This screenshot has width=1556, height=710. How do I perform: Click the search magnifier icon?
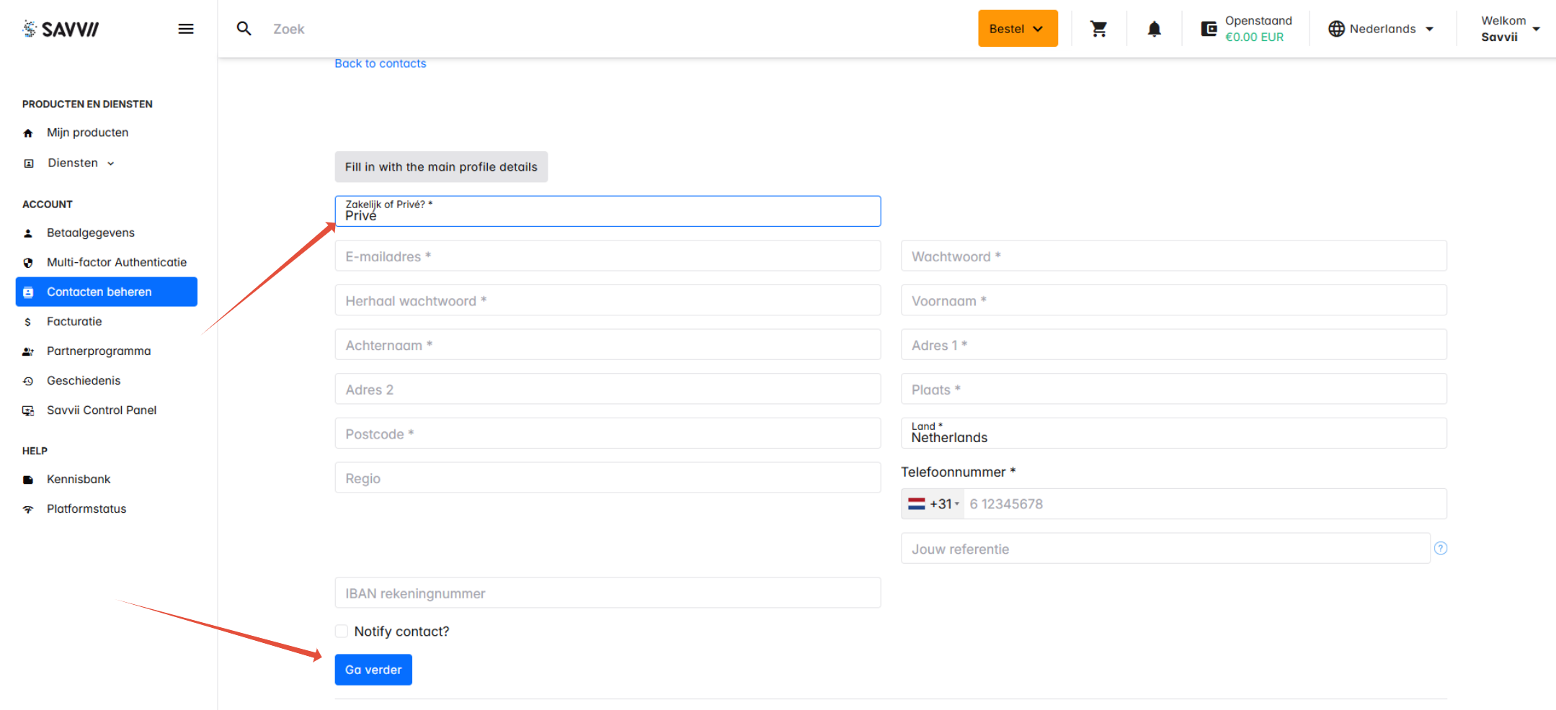[x=244, y=29]
